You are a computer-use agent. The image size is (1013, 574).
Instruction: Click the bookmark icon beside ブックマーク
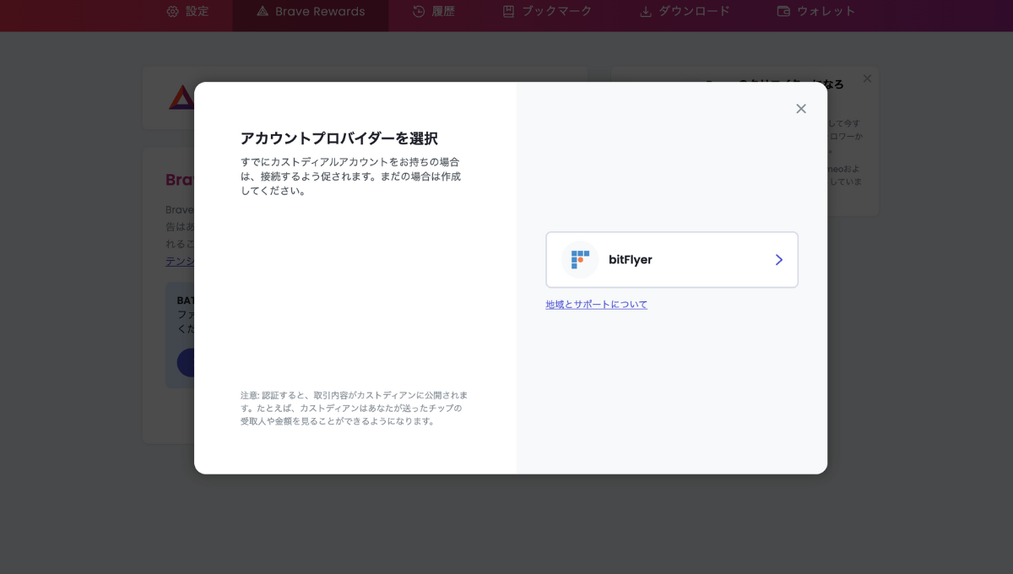508,12
